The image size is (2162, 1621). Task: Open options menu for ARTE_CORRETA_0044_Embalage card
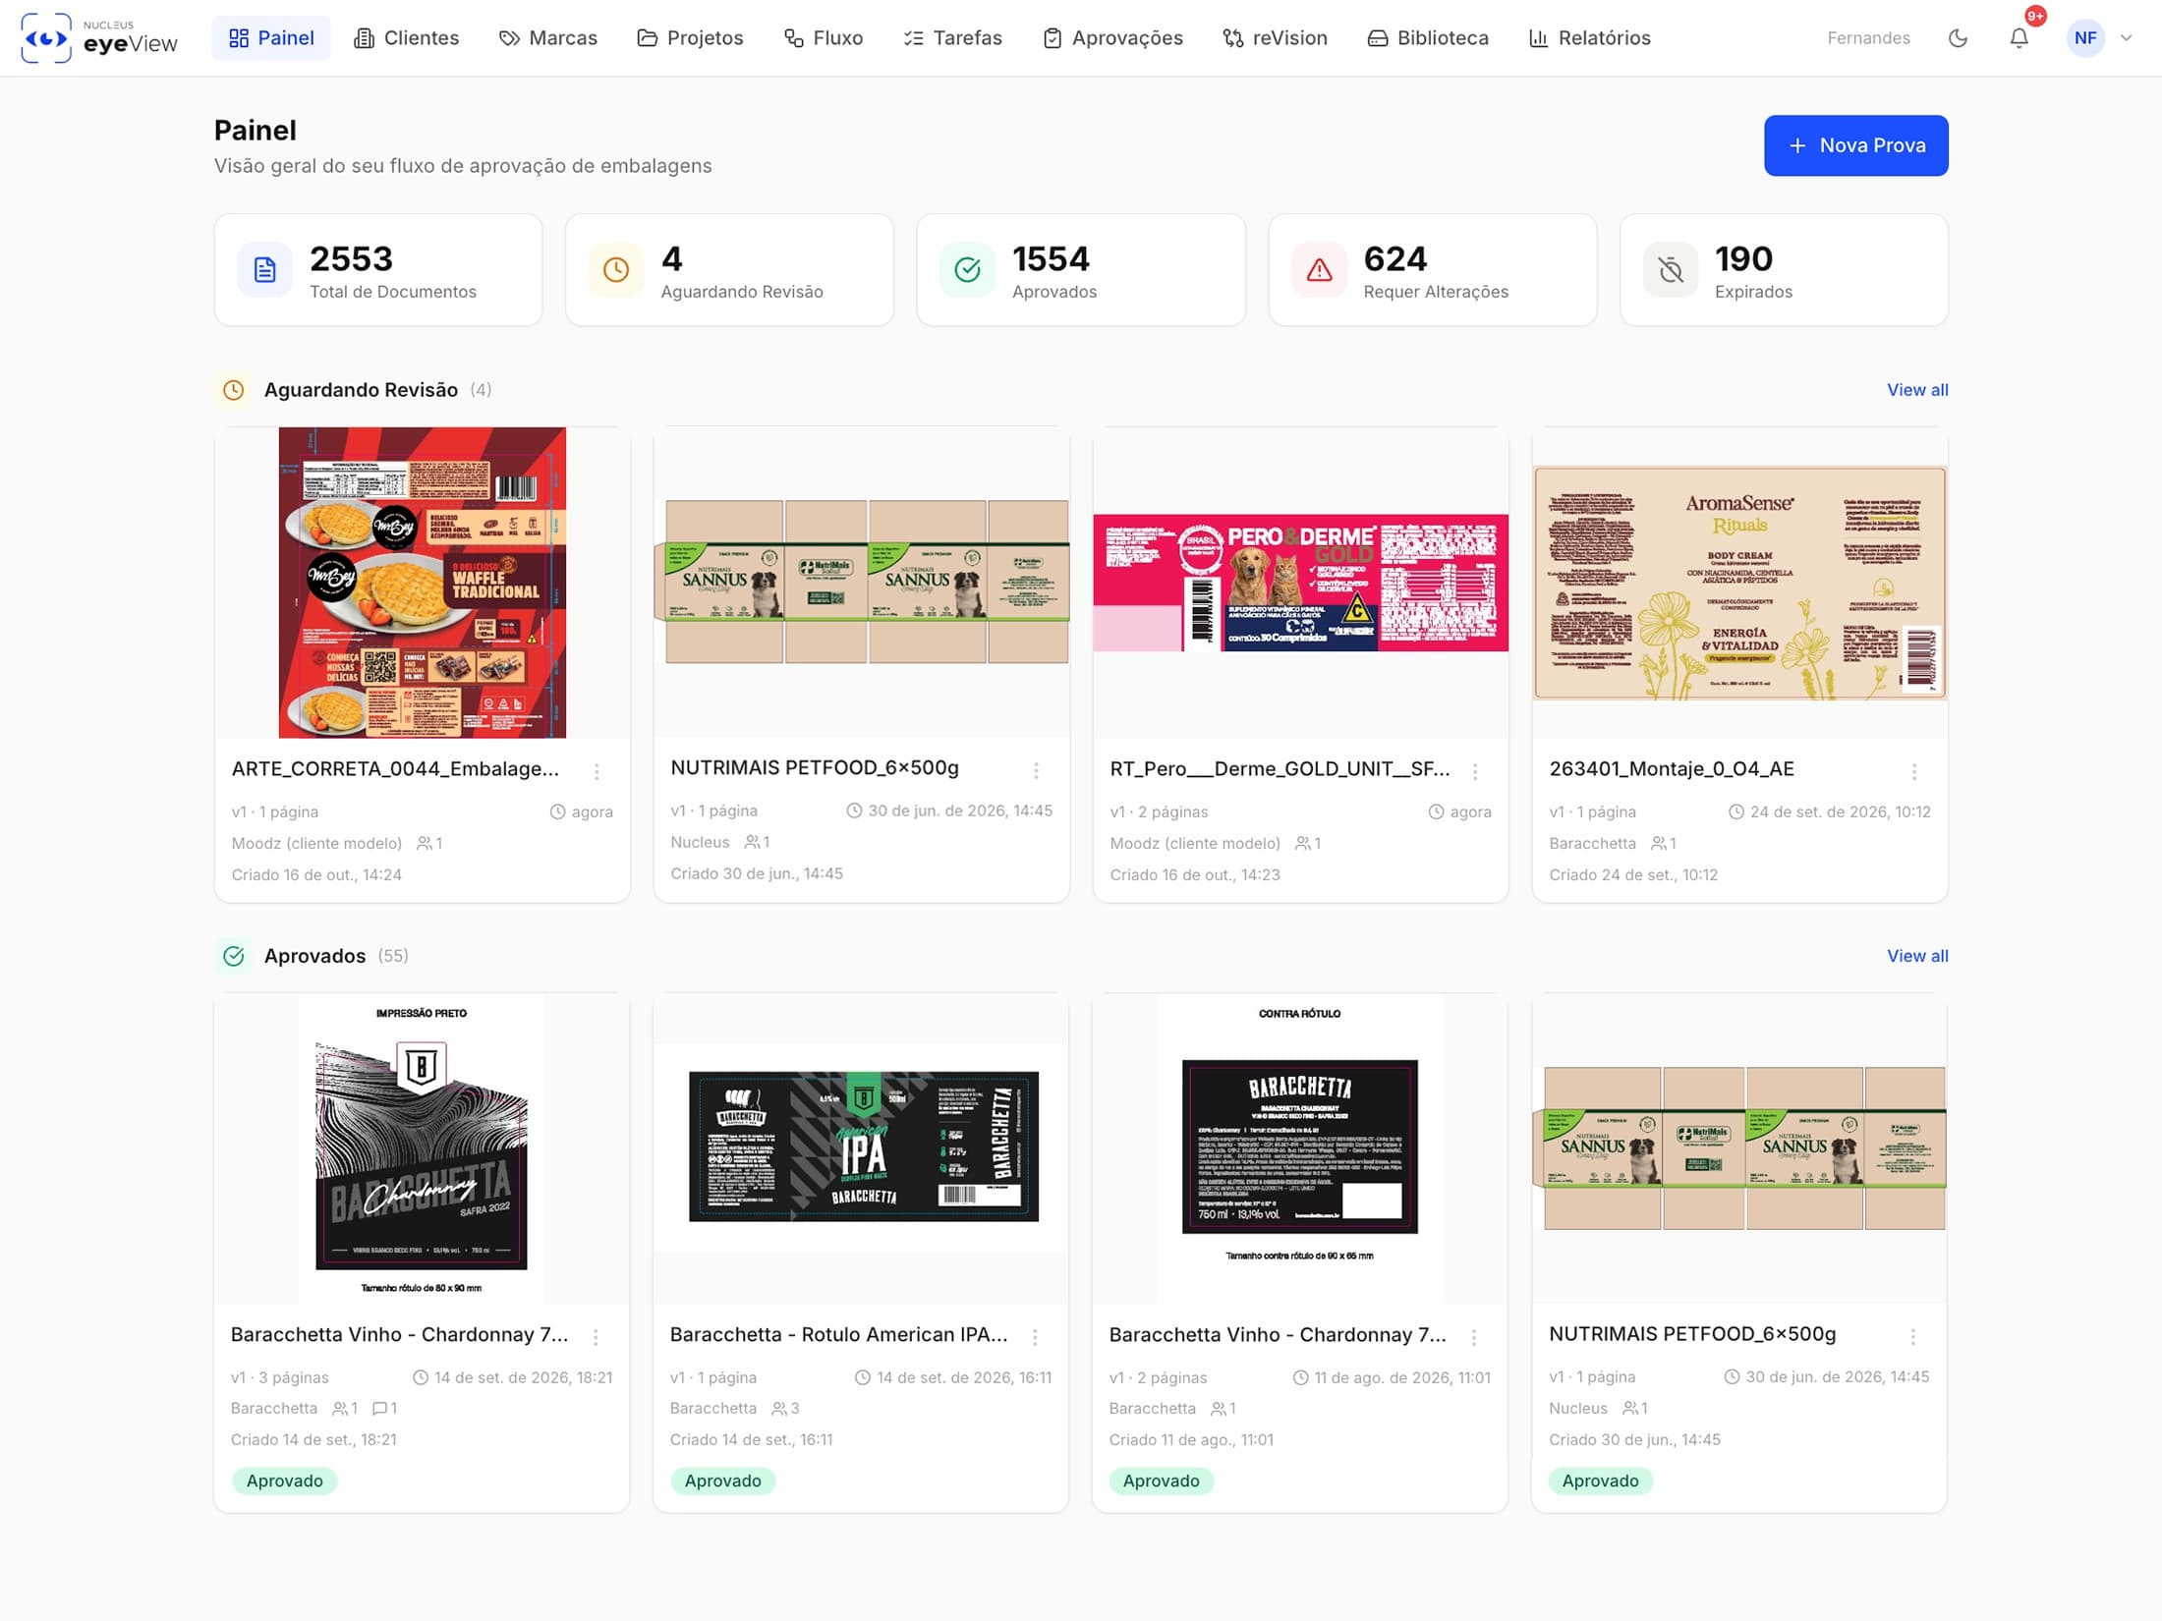click(597, 771)
